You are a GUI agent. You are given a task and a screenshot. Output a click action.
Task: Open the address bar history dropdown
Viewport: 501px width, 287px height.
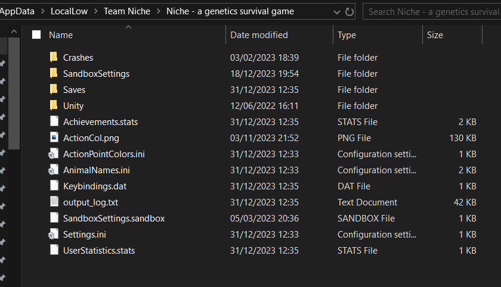pyautogui.click(x=337, y=11)
